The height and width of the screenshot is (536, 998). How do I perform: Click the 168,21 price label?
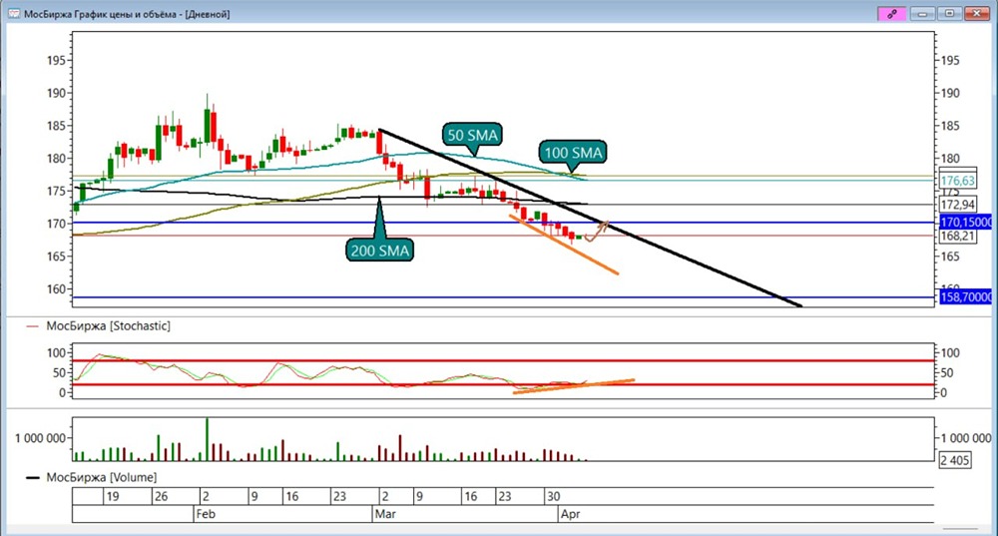point(958,236)
